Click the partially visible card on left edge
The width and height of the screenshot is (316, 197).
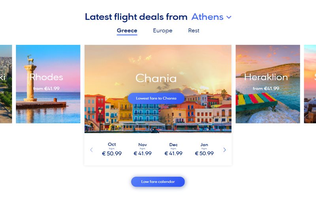pos(6,84)
